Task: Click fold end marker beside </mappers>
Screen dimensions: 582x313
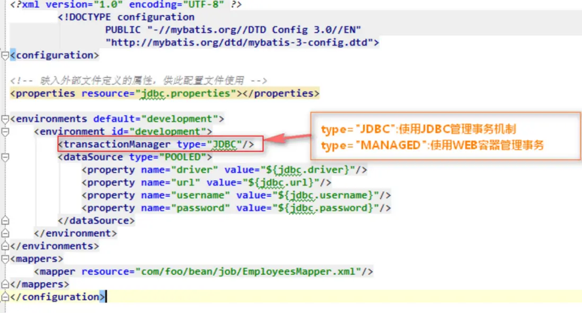Action: (x=5, y=284)
